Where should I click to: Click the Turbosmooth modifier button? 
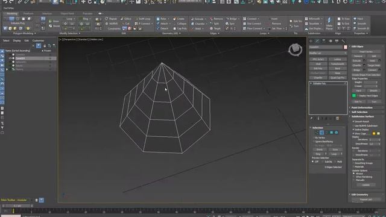coord(337,64)
